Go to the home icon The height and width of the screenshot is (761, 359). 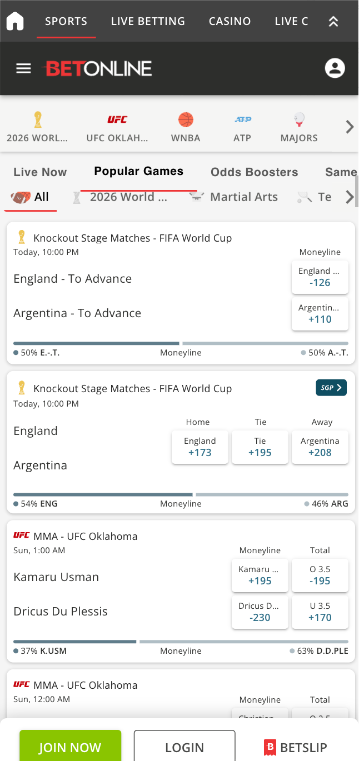pos(15,21)
